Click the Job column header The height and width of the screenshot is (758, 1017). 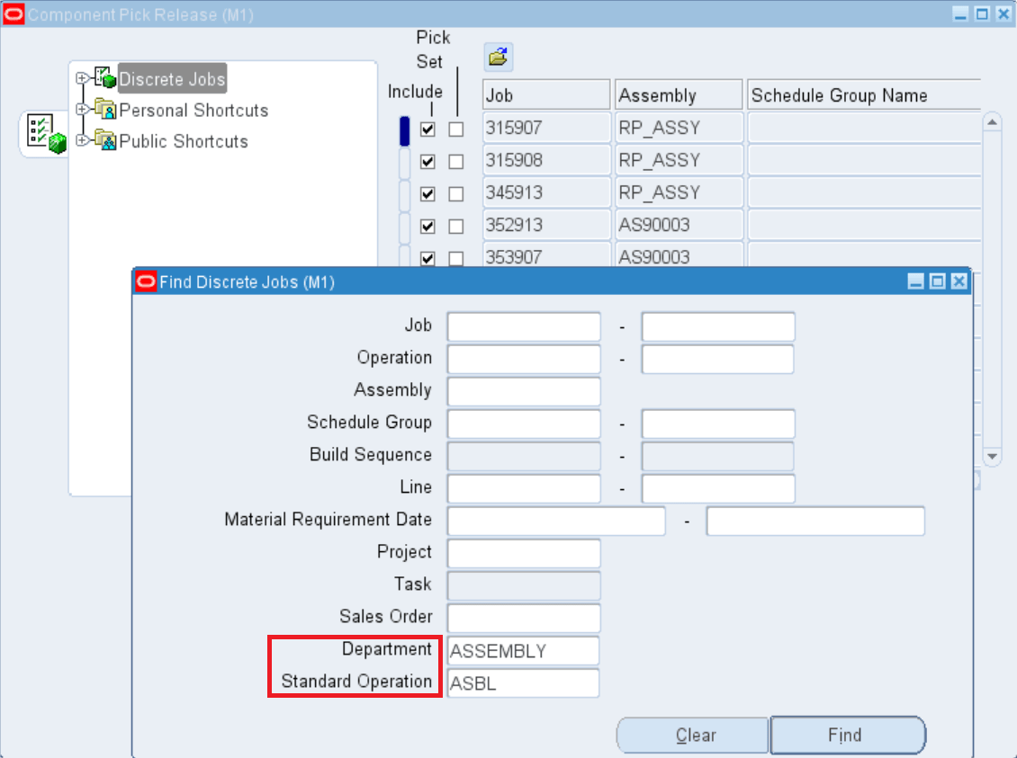(x=547, y=95)
